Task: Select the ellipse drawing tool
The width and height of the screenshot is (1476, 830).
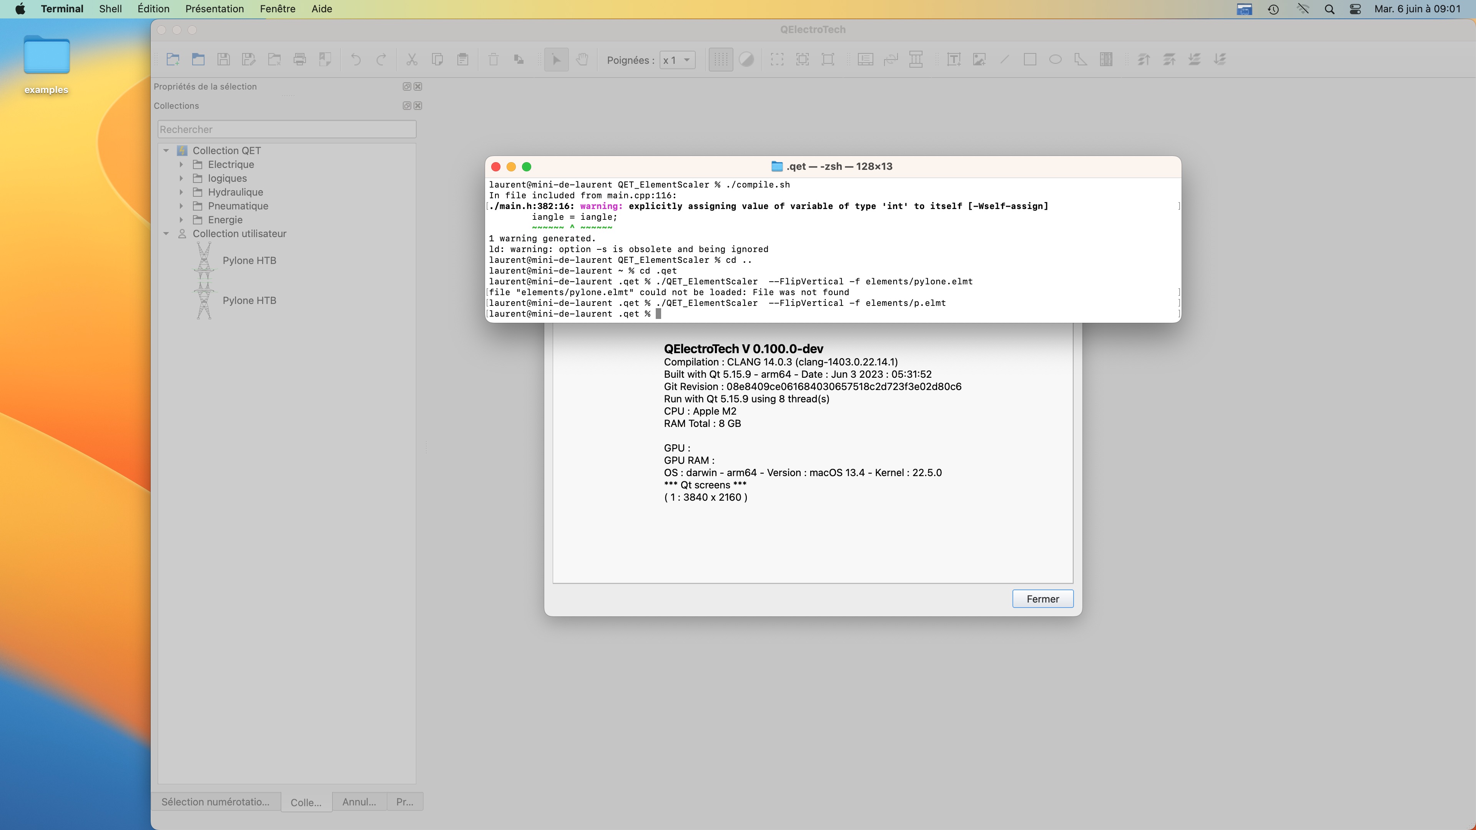Action: coord(1055,59)
